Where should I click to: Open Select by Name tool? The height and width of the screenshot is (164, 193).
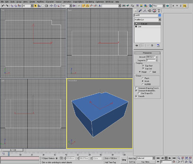pyautogui.click(x=39, y=6)
